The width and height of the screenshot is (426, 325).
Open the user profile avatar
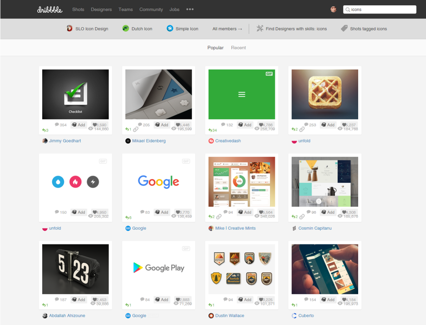(333, 9)
